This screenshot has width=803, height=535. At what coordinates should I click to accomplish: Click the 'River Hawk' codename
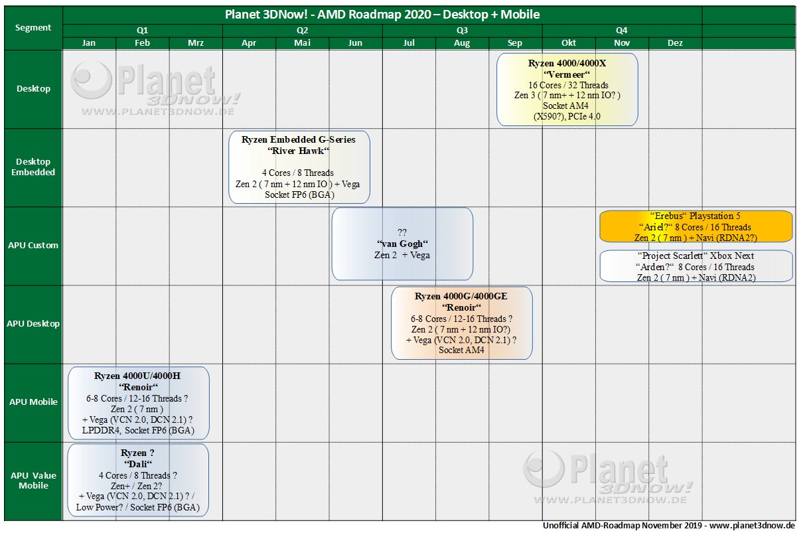tap(299, 151)
